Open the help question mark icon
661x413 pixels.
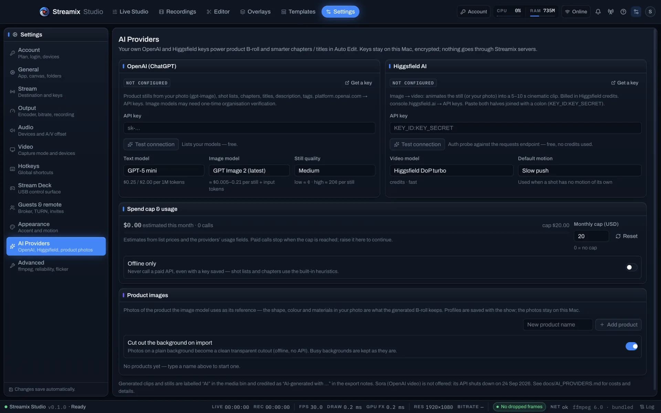623,12
